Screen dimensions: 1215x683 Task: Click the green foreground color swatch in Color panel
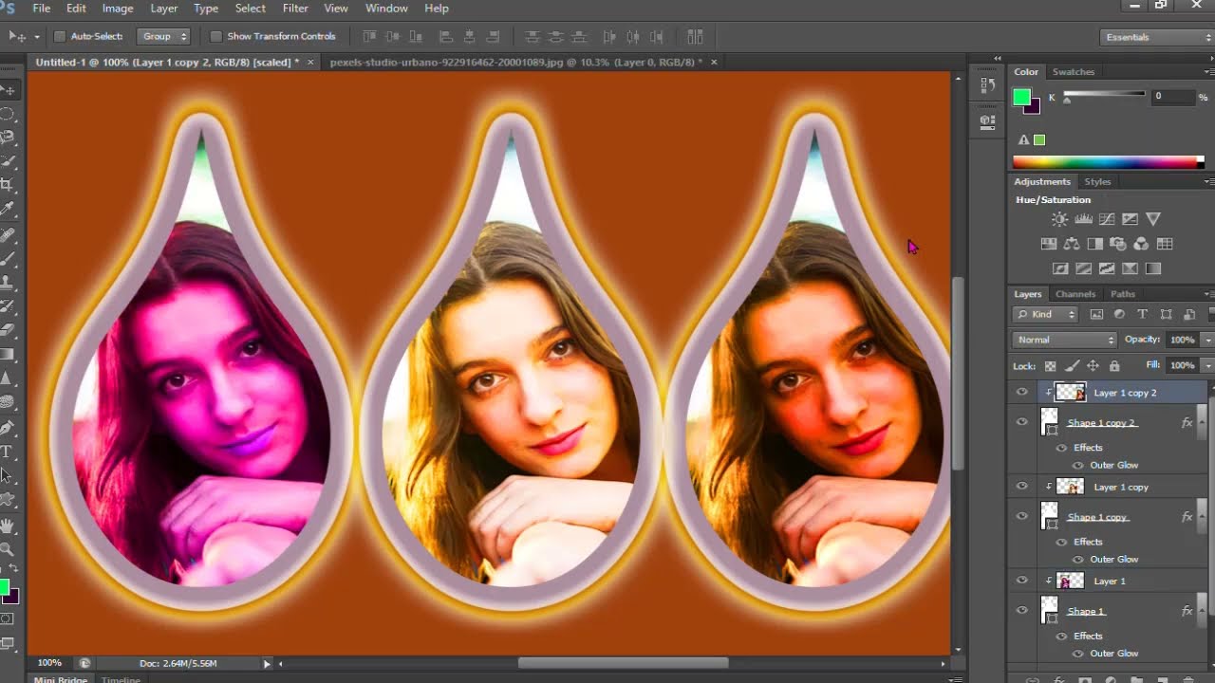coord(1021,97)
